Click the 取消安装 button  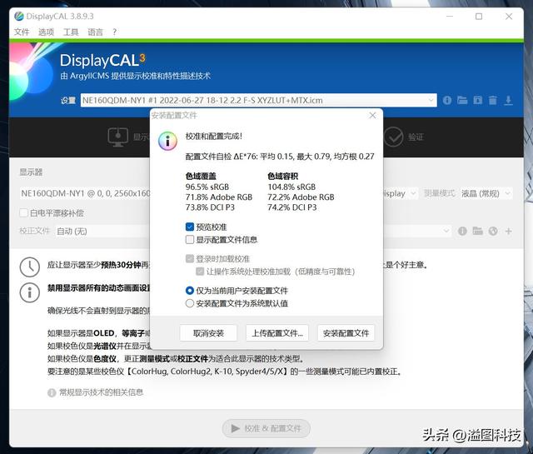click(208, 333)
